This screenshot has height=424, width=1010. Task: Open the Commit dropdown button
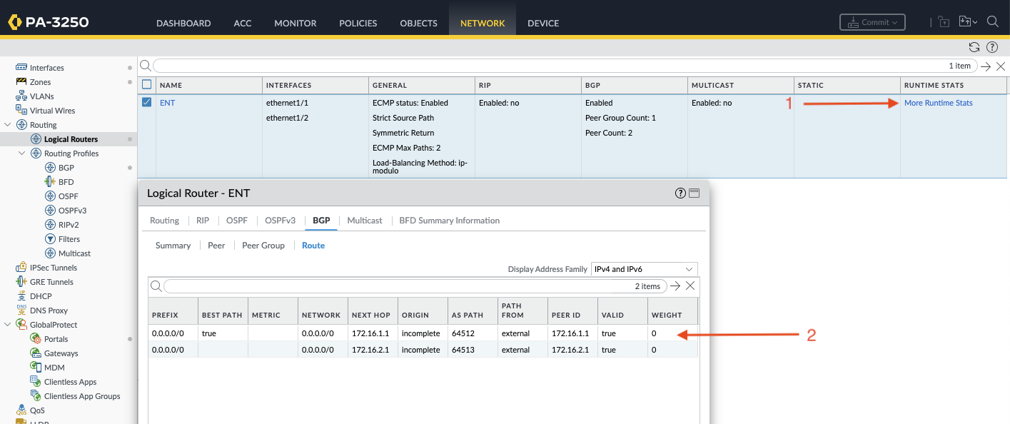click(872, 22)
